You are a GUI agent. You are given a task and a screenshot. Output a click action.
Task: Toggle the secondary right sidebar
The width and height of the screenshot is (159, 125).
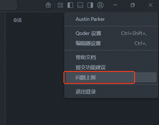coord(90,5)
